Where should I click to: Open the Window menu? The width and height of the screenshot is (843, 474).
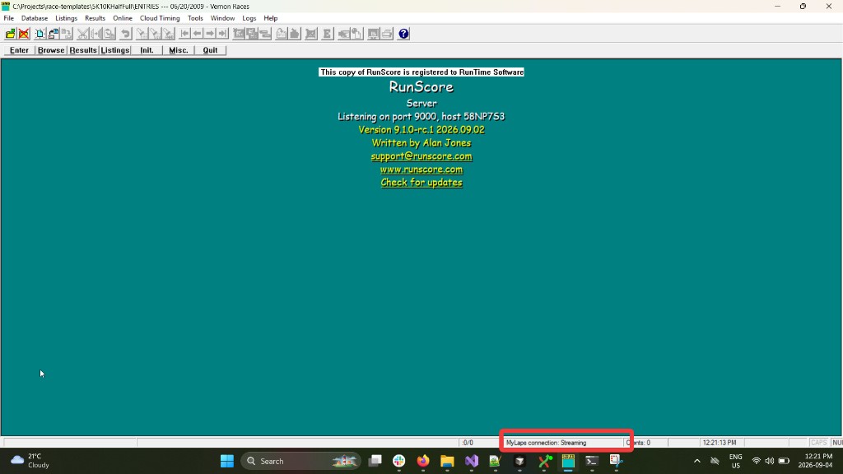click(222, 18)
